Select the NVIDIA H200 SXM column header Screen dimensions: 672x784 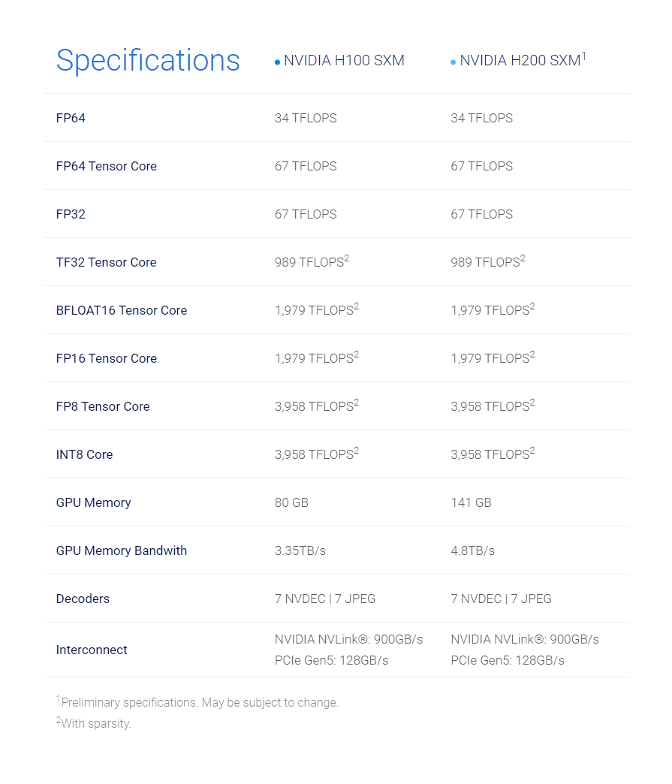click(520, 61)
